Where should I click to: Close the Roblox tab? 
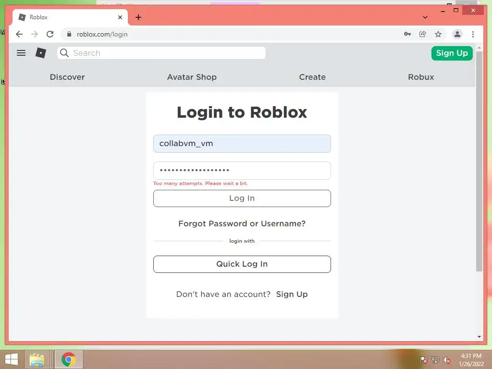coord(120,17)
